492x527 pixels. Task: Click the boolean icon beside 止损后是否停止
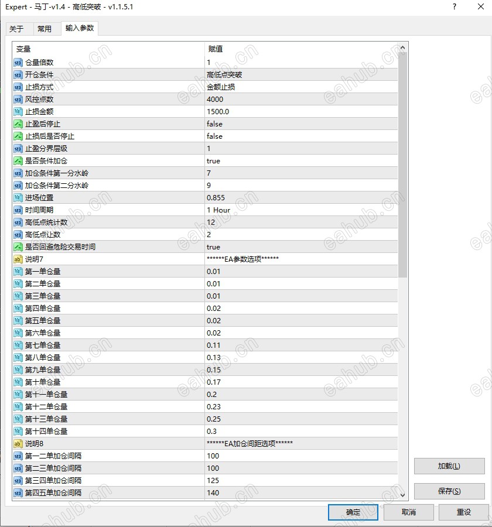tap(18, 136)
